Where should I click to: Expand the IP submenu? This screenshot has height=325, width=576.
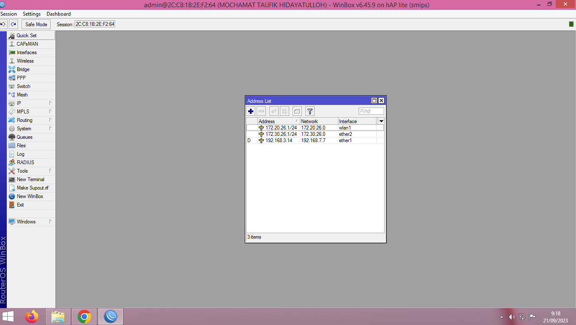coord(31,103)
